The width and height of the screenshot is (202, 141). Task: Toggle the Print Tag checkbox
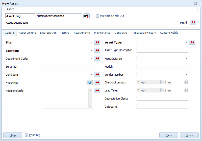pyautogui.click(x=27, y=135)
